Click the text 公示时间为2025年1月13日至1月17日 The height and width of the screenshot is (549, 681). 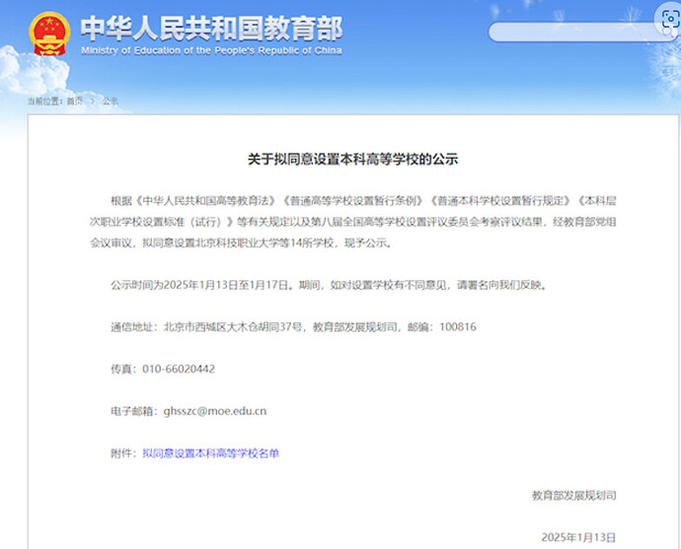point(199,285)
